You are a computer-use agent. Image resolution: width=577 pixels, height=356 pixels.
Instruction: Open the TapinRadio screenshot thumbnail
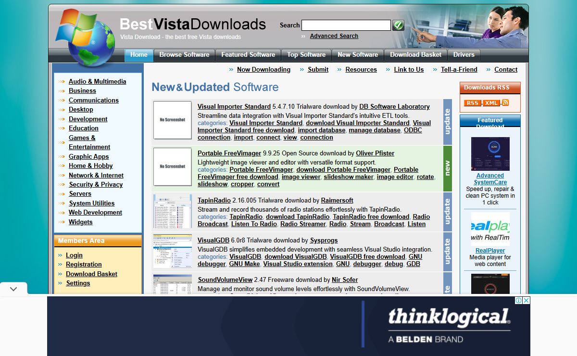(x=173, y=212)
